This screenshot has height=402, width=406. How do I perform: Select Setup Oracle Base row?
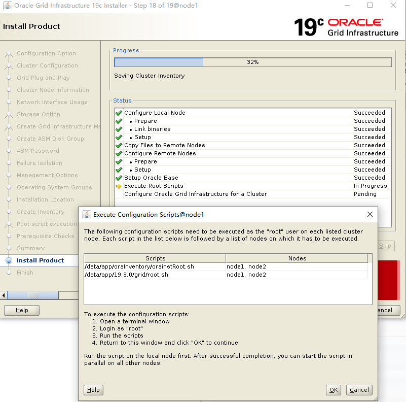(253, 178)
